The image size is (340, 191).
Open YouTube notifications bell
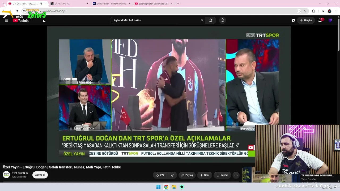(320, 20)
